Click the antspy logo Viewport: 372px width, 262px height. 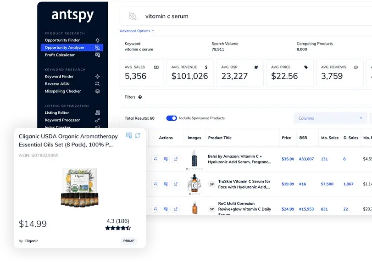click(72, 15)
